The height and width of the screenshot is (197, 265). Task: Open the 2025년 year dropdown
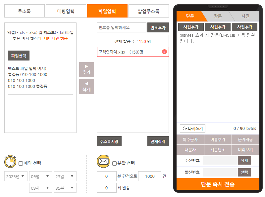click(x=16, y=176)
